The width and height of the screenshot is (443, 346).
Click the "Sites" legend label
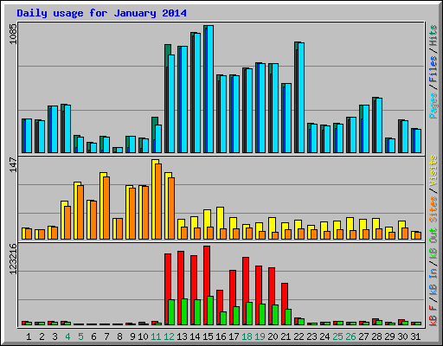(433, 209)
